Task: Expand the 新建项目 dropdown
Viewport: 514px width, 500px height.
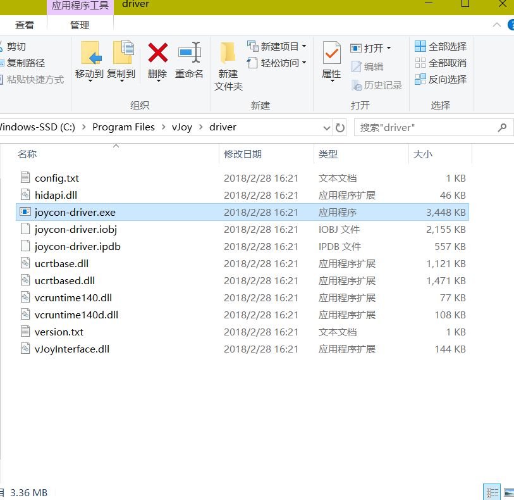Action: 304,47
